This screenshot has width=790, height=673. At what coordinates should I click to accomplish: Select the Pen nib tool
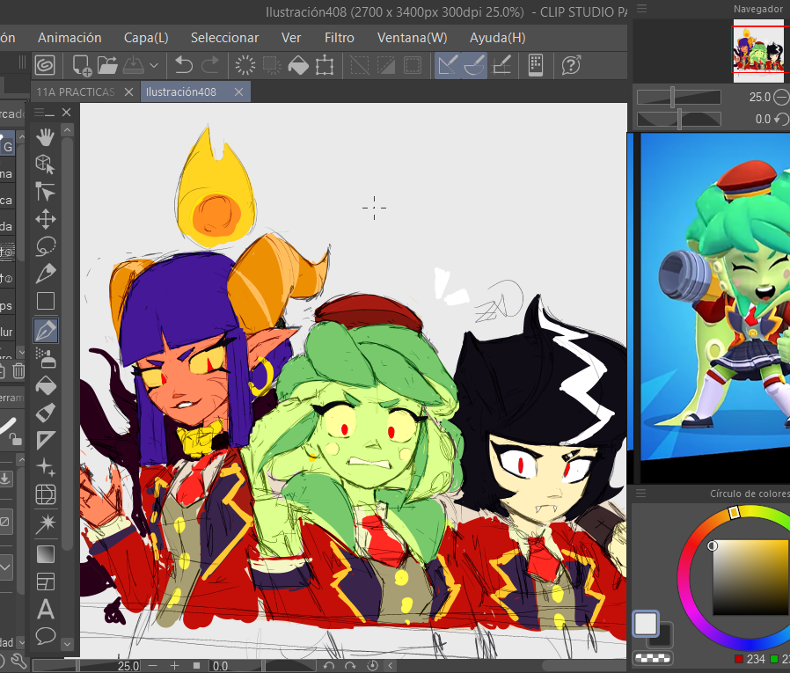(46, 331)
